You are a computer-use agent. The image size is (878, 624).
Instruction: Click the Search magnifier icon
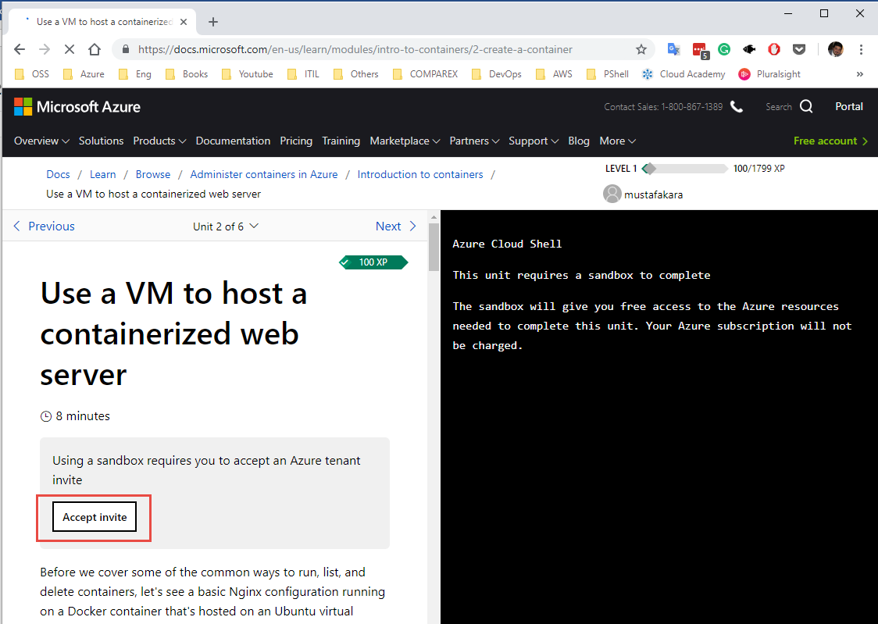click(x=806, y=106)
